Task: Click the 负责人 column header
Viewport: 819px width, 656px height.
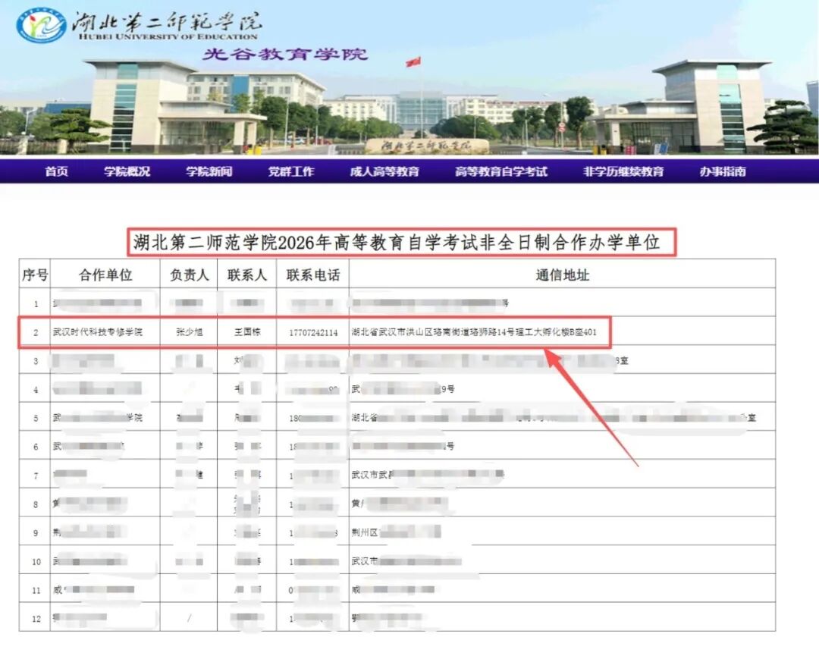Action: tap(189, 275)
